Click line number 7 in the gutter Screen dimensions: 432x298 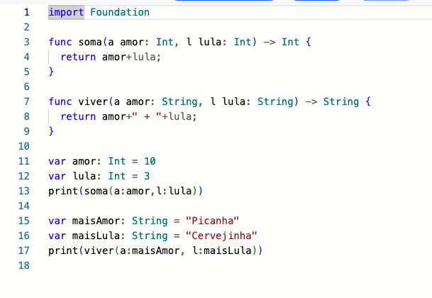pos(26,101)
